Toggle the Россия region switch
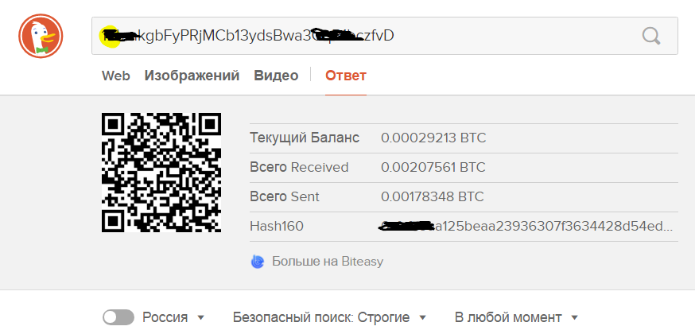 [x=118, y=317]
